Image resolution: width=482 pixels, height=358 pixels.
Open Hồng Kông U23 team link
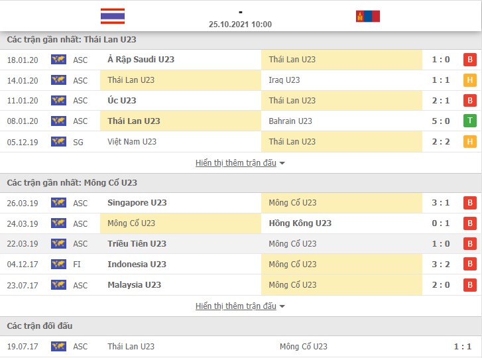pos(300,223)
